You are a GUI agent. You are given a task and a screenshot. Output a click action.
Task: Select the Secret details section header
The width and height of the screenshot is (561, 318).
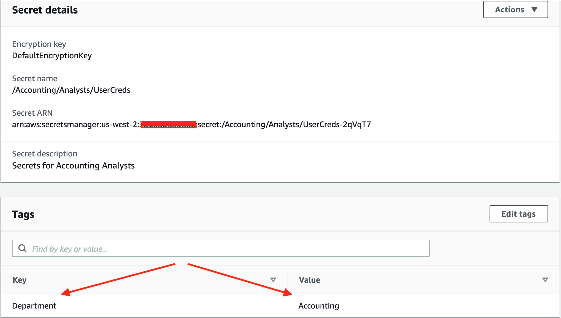click(x=45, y=9)
